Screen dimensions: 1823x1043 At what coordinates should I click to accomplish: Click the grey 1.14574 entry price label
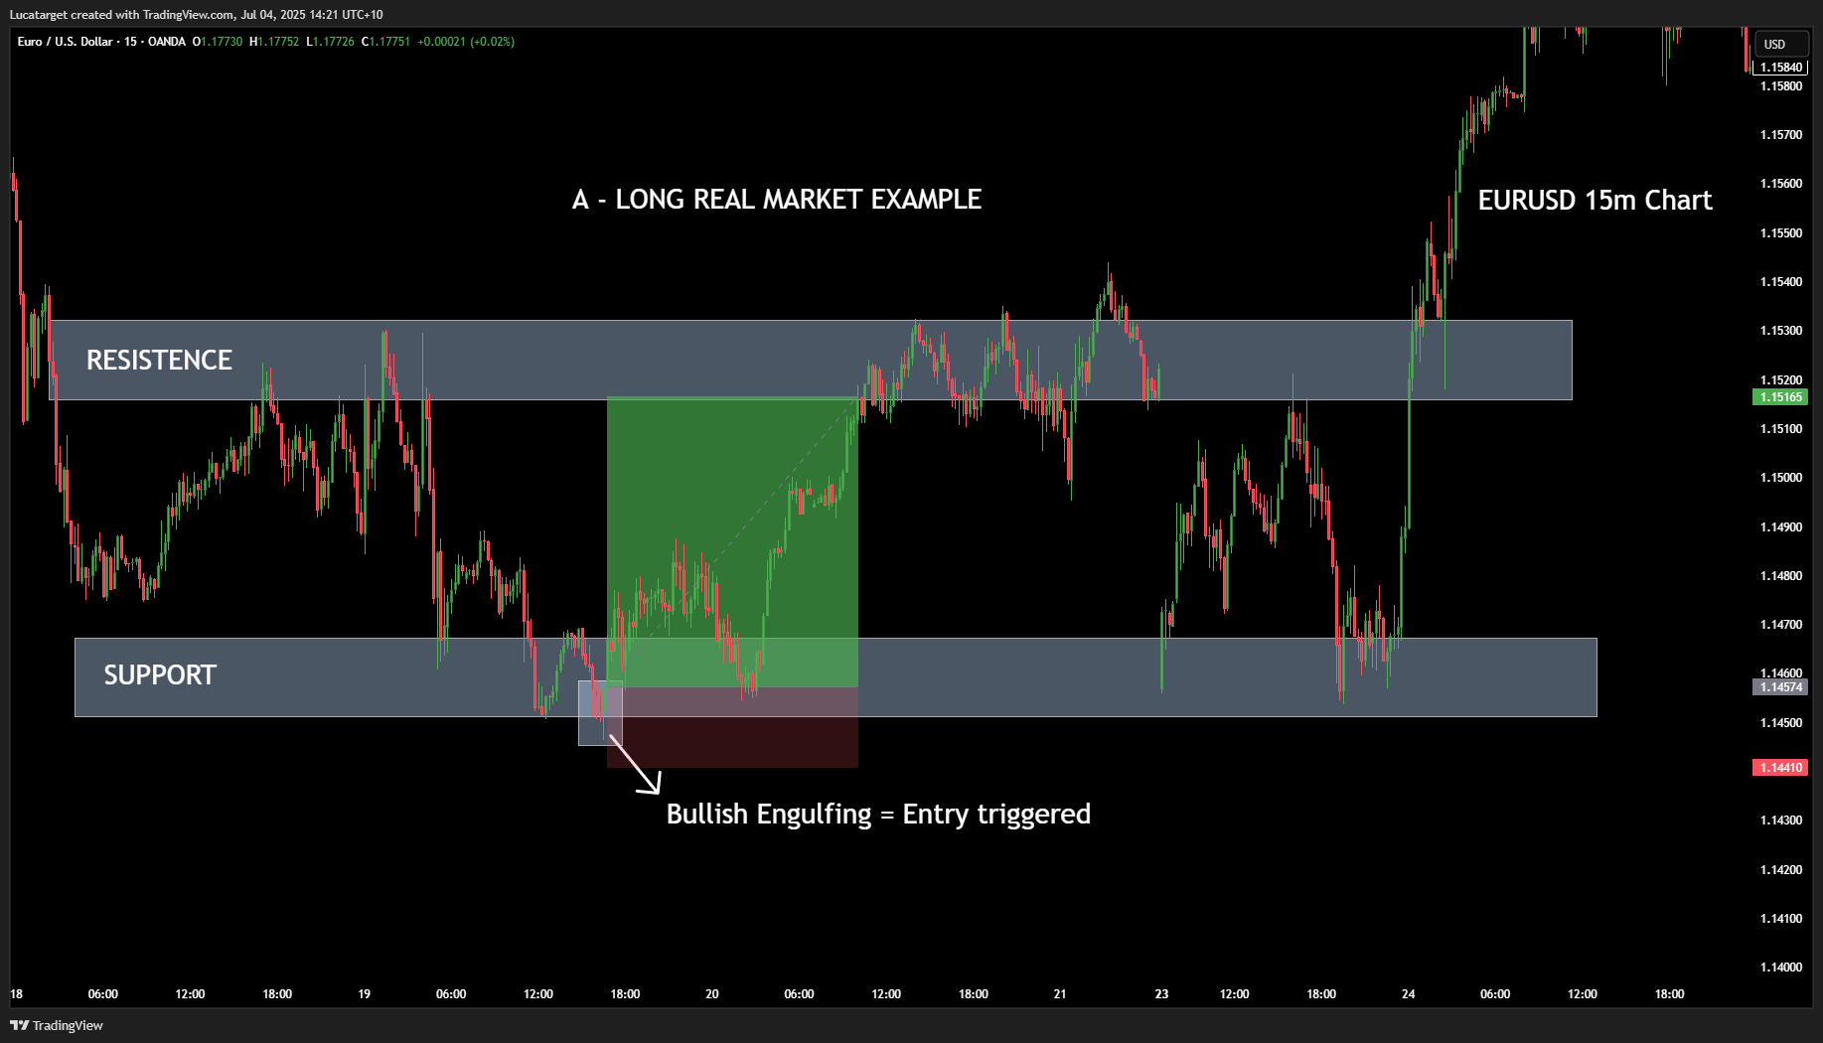pos(1779,687)
